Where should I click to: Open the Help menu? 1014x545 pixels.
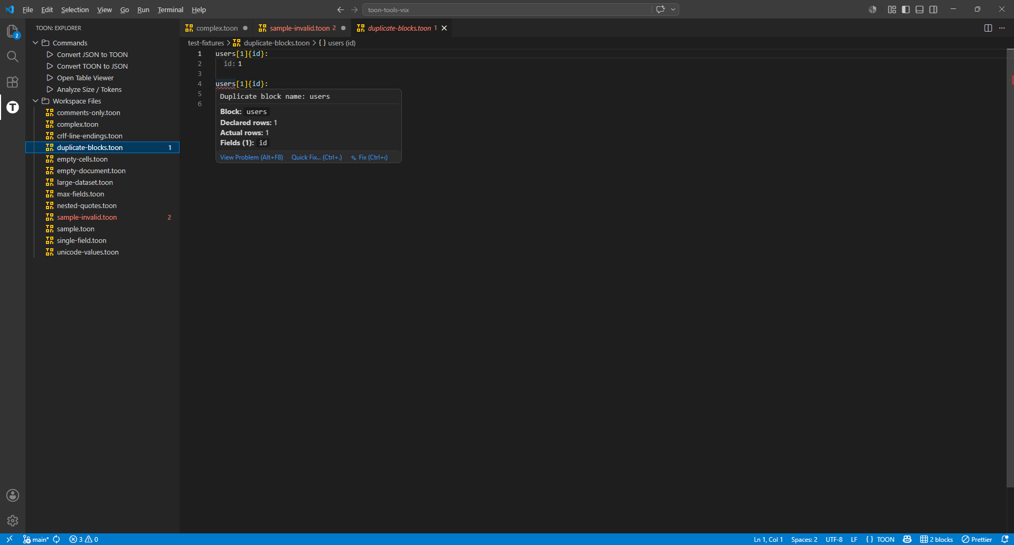(x=199, y=10)
